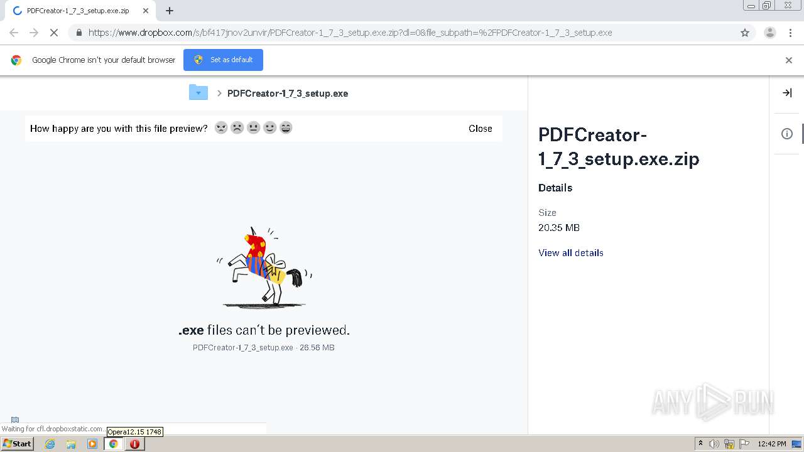Click the file name and 26.56 MB caption
The height and width of the screenshot is (452, 804).
pos(264,347)
